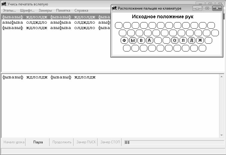Viewport: 226px width, 155px height.
Task: Click inside the typing input area
Action: tap(110, 106)
